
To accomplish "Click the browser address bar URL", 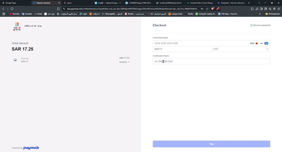I will pos(133,9).
